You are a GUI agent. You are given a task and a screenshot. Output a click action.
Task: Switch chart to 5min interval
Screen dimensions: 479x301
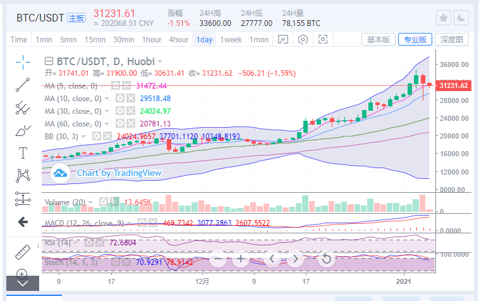(68, 40)
